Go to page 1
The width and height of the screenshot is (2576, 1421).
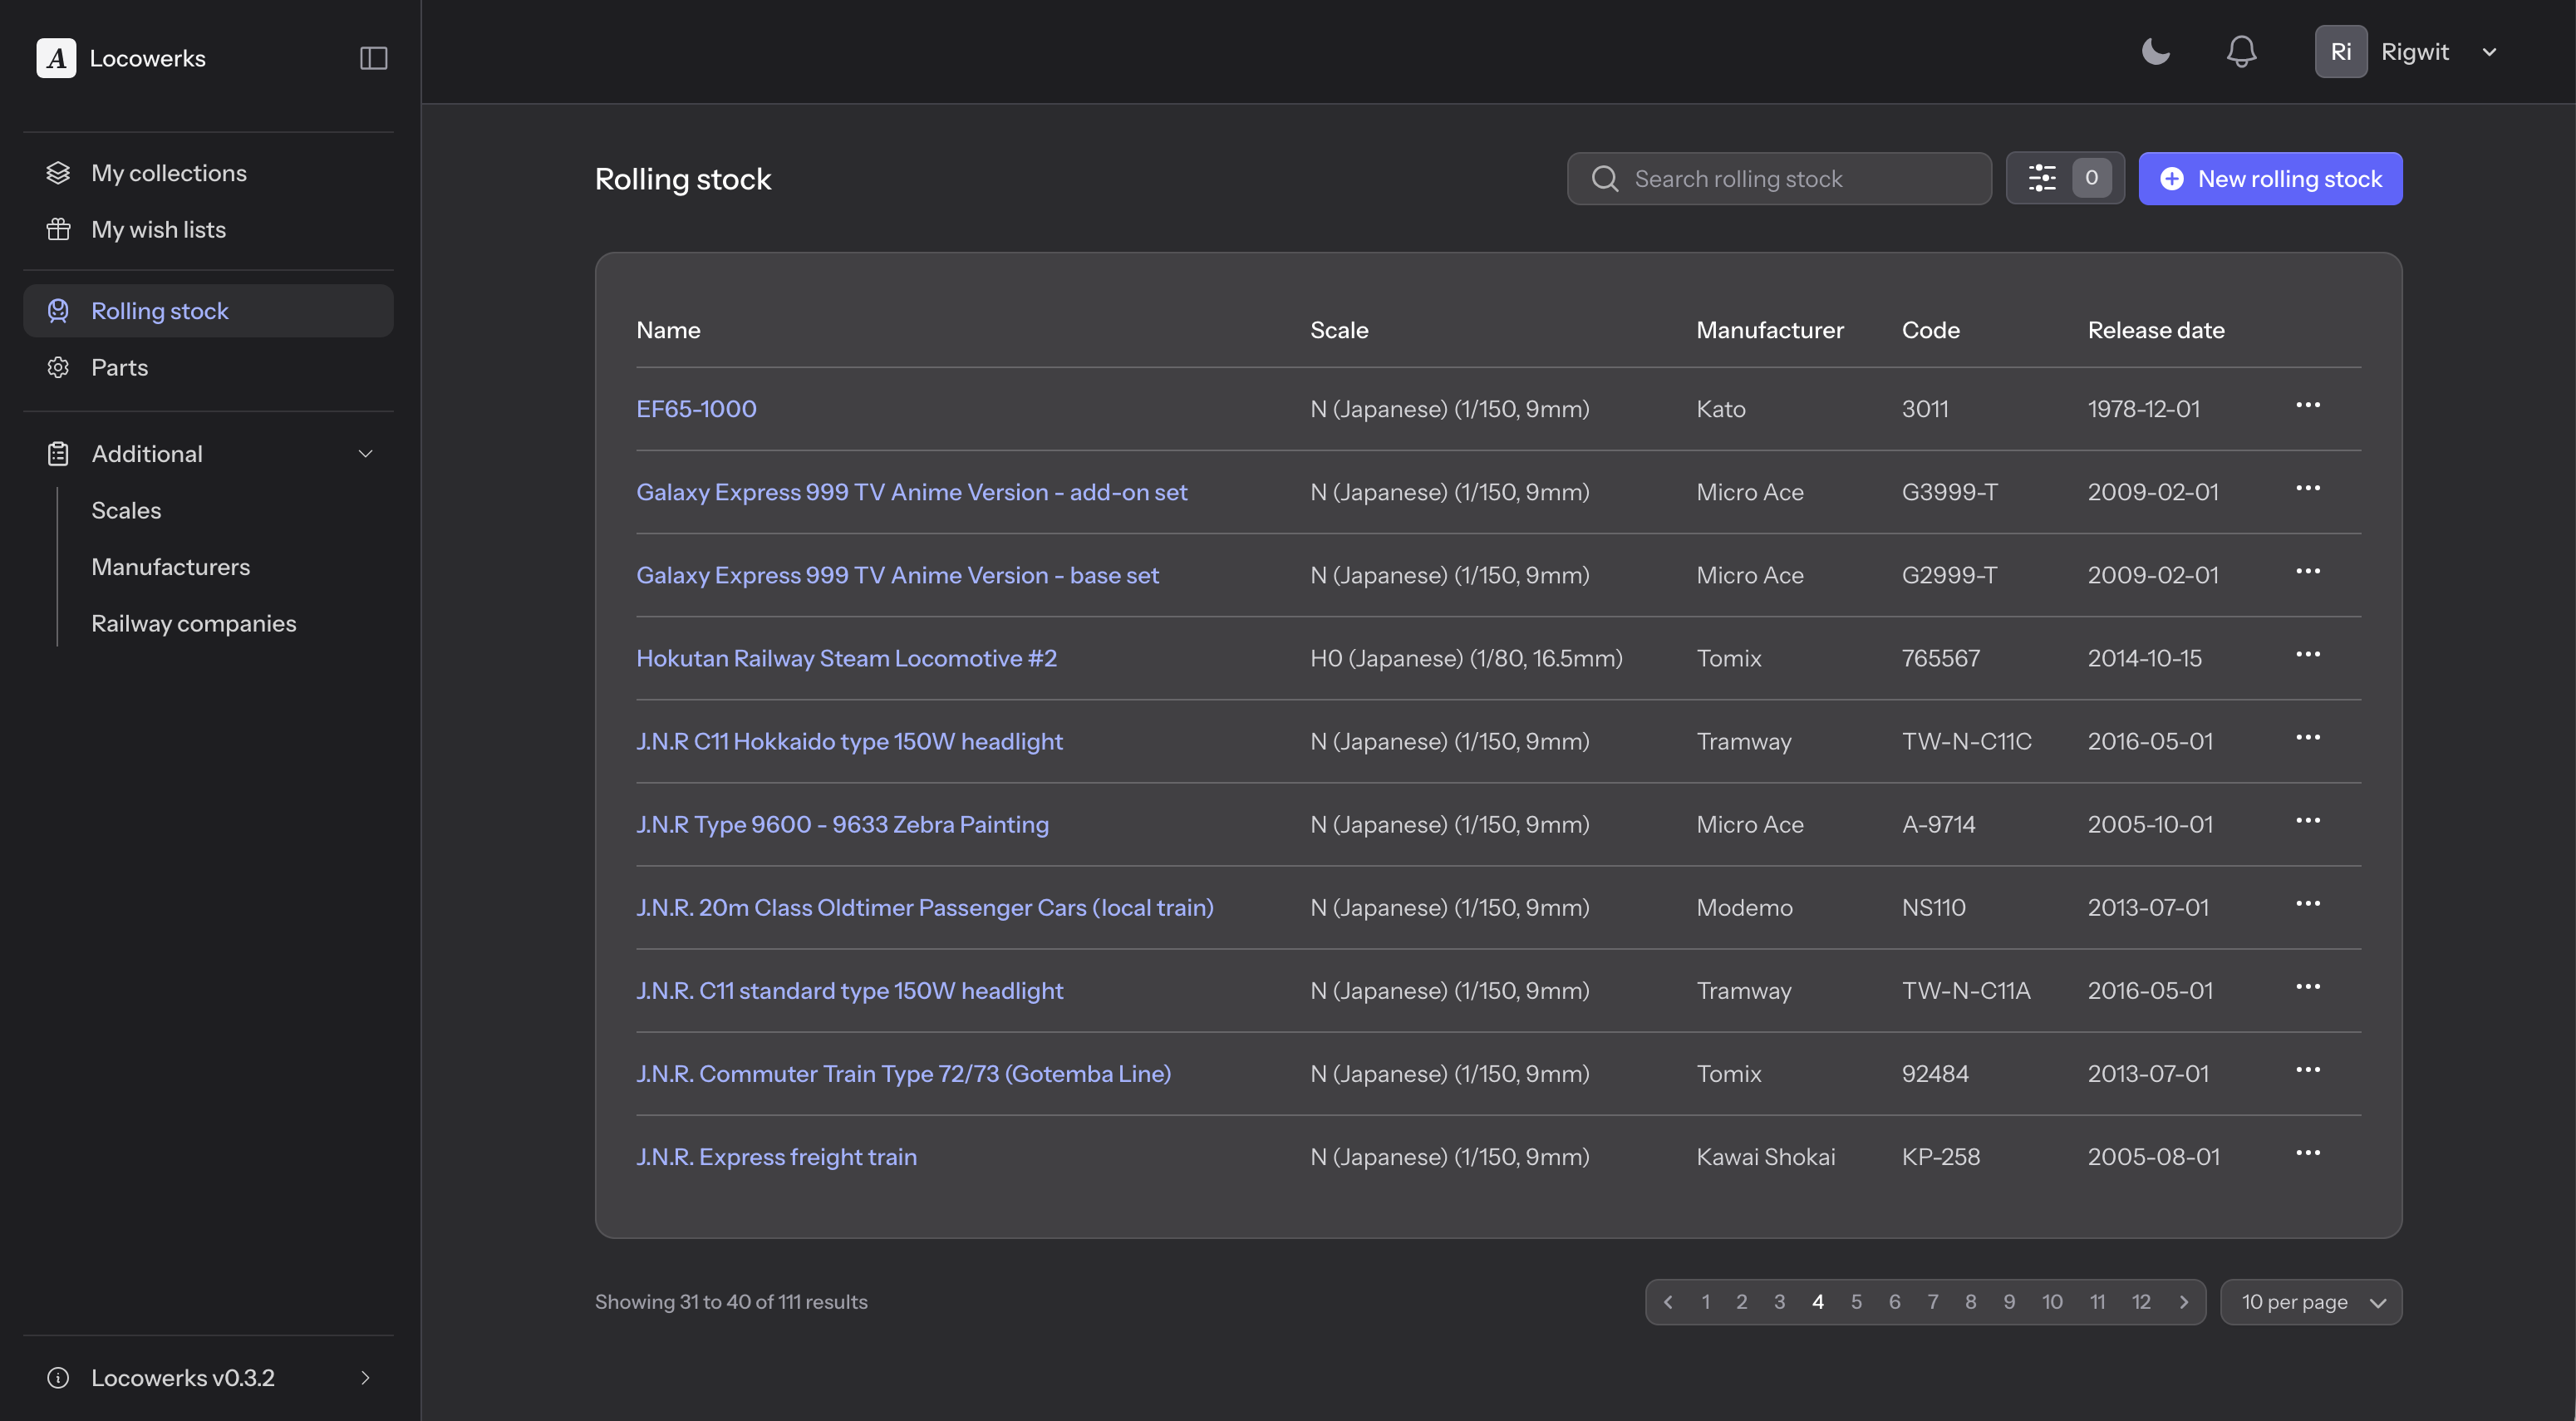click(x=1706, y=1302)
